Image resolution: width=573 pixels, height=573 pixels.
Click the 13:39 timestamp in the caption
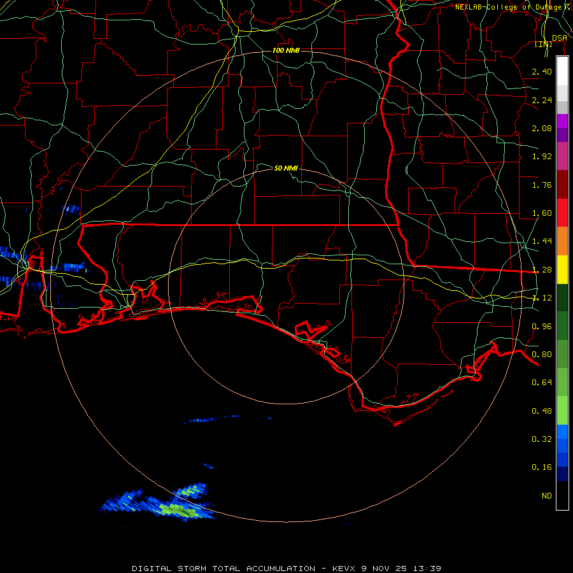[427, 569]
